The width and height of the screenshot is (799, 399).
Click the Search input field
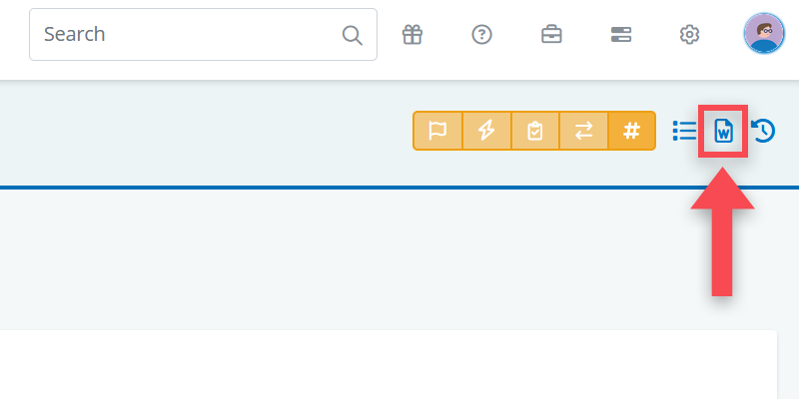pos(190,34)
